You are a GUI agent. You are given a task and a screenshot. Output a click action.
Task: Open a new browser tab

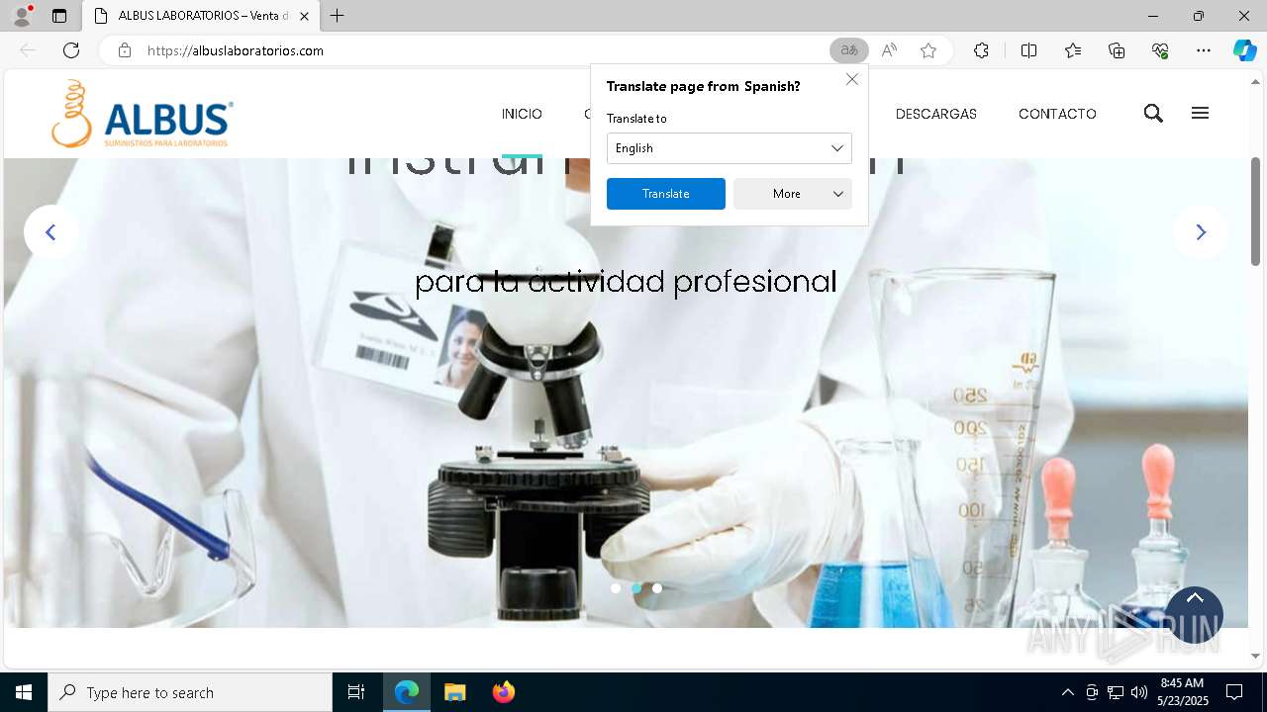(x=338, y=16)
